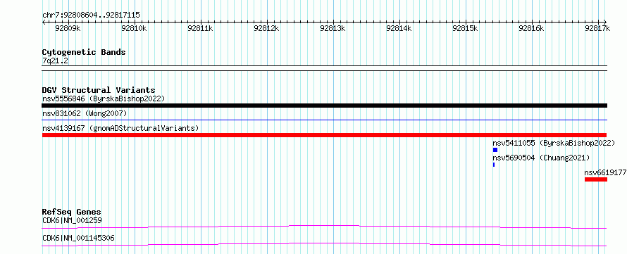627x254 pixels.
Task: Click the tiny blue nsv5690504 variant mark
Action: click(494, 165)
